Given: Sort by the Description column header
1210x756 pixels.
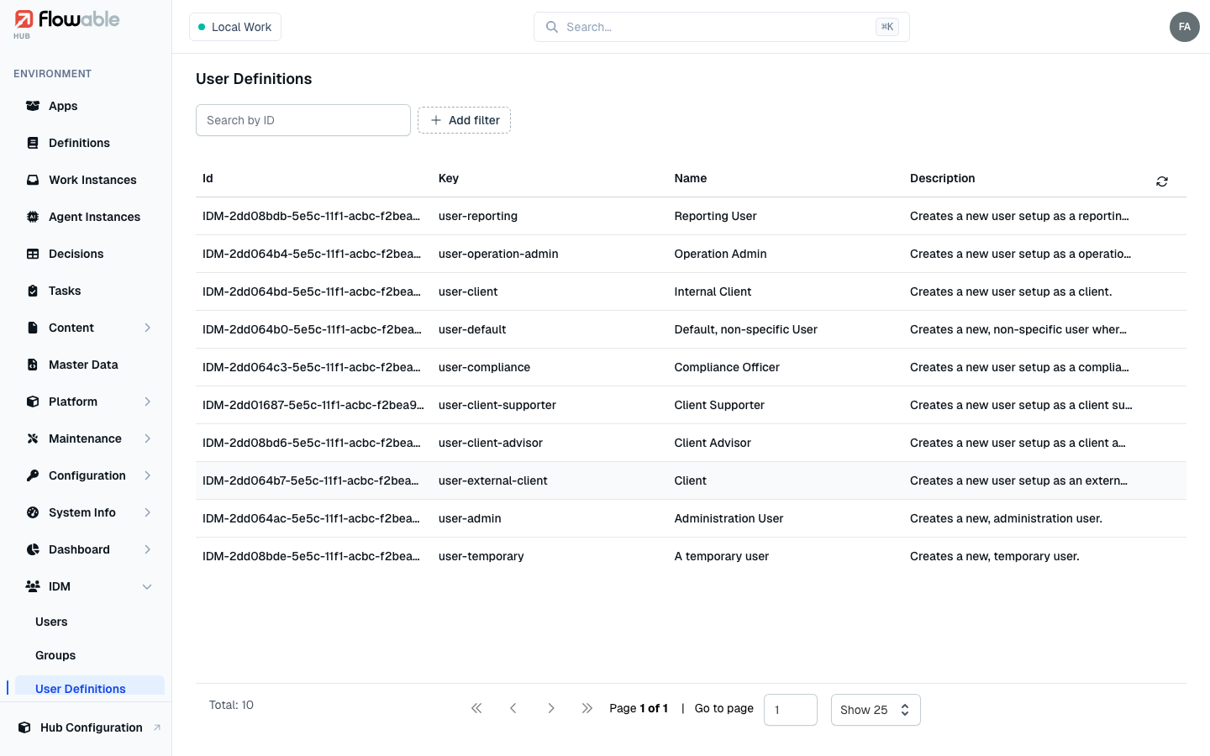Looking at the screenshot, I should point(943,178).
